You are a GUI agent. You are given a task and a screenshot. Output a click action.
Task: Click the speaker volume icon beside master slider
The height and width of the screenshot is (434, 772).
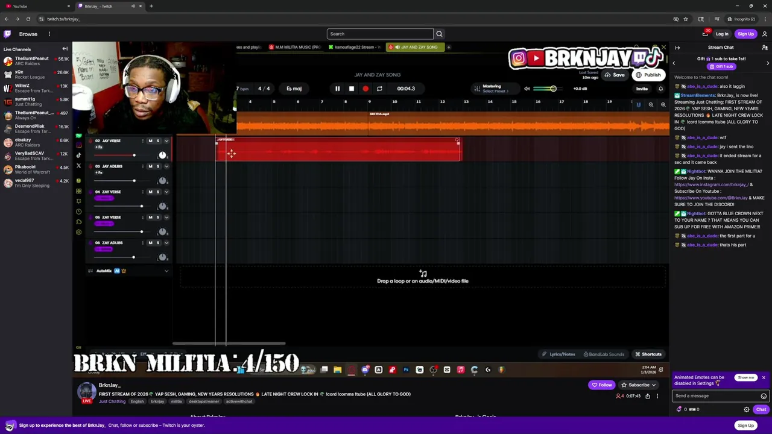[527, 89]
